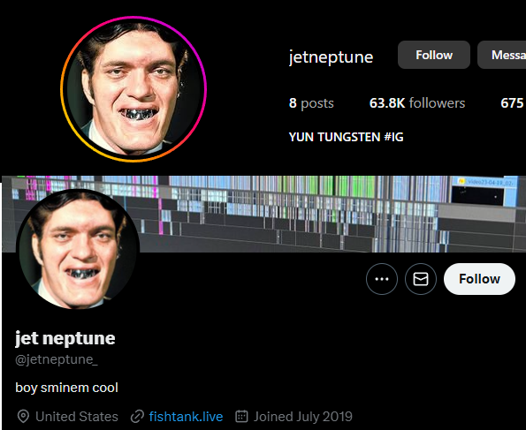This screenshot has height=430, width=526.
Task: Click the Joined July 2019 text
Action: (x=303, y=417)
